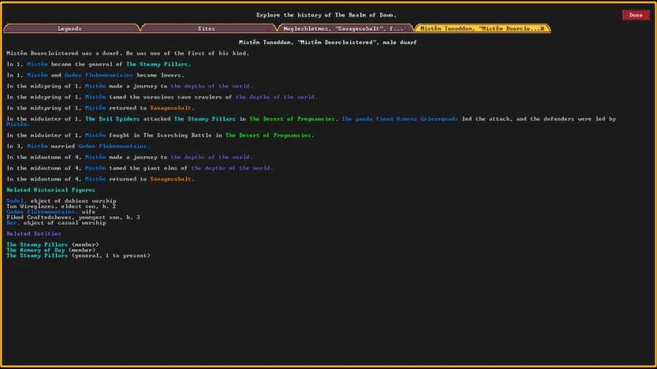Open Desert of Pregnancies in Scorching Battle line

pyautogui.click(x=269, y=135)
